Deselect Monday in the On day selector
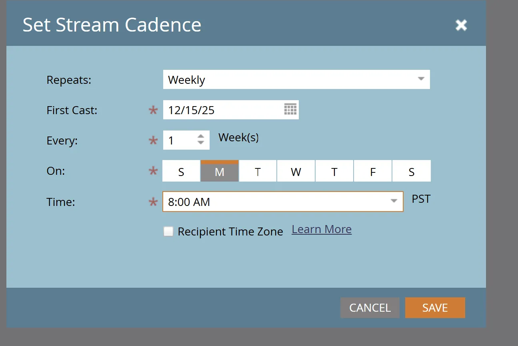518x346 pixels. [x=220, y=171]
